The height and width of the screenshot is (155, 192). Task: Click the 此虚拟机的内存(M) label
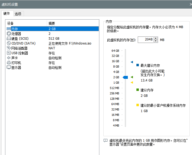[121, 40]
